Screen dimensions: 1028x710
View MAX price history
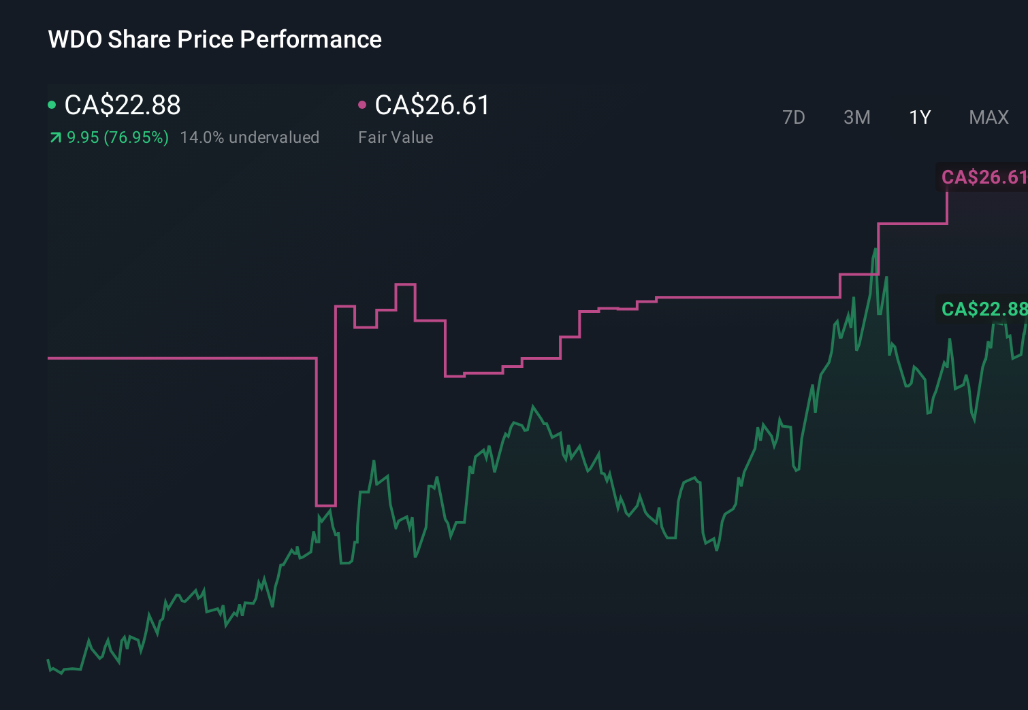click(x=989, y=117)
